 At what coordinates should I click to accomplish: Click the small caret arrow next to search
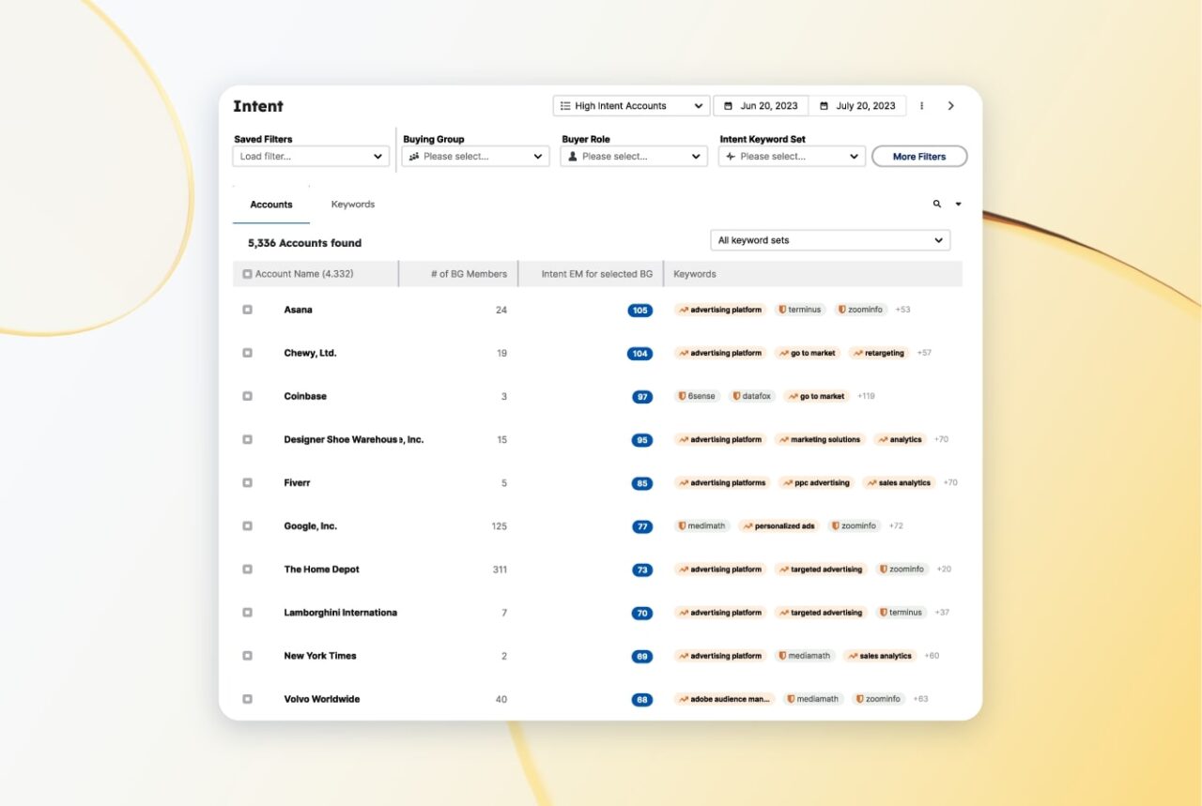[958, 204]
